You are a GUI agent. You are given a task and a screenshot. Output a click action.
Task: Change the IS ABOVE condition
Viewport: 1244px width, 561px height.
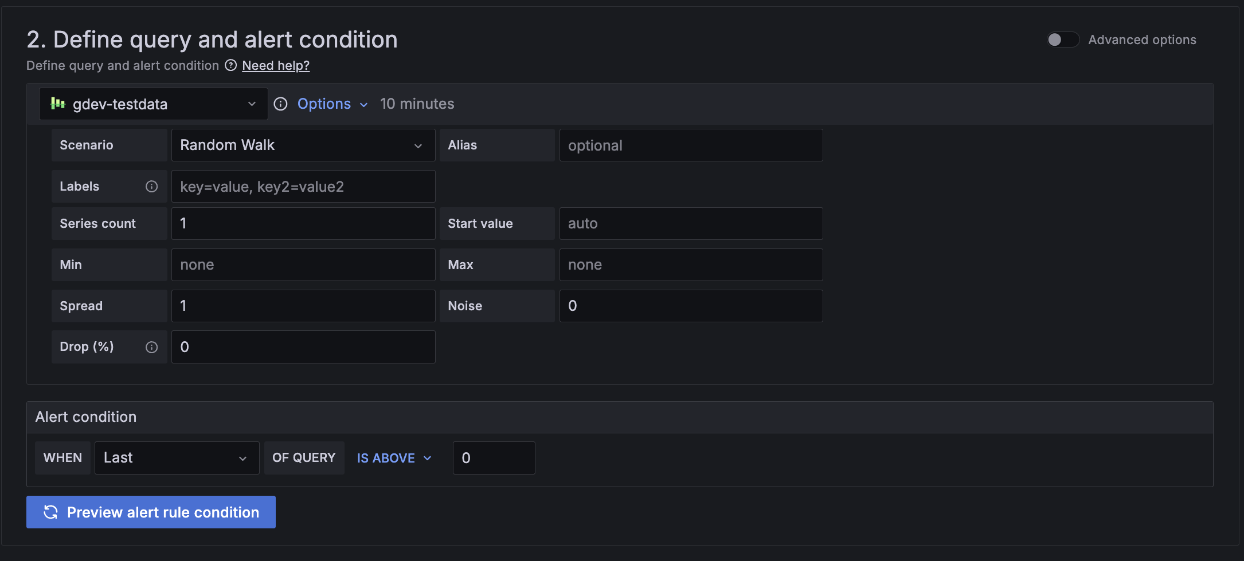[393, 457]
